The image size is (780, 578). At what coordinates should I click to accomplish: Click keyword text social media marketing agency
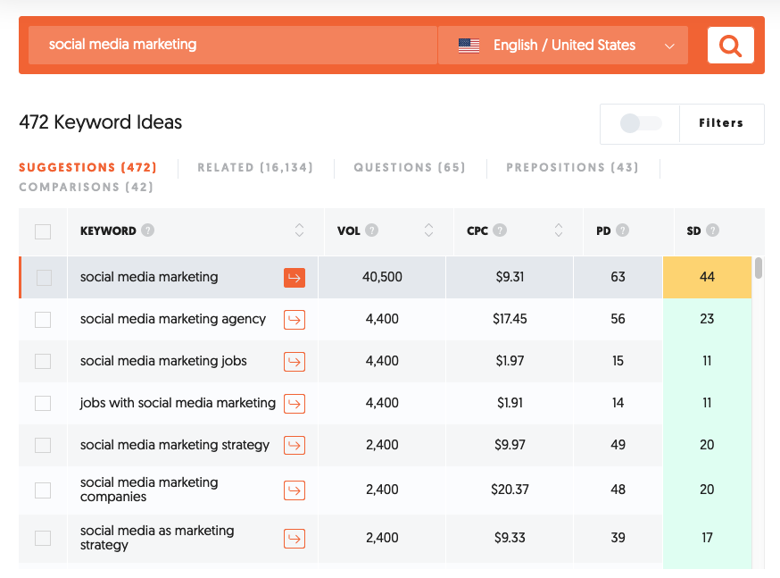tap(173, 319)
